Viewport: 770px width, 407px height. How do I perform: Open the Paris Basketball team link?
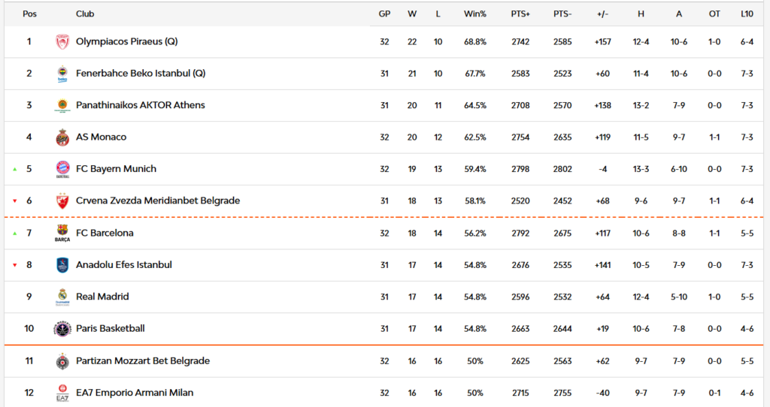[110, 329]
